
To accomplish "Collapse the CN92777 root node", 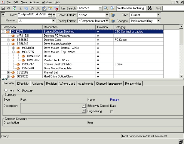I will click(x=3, y=32).
